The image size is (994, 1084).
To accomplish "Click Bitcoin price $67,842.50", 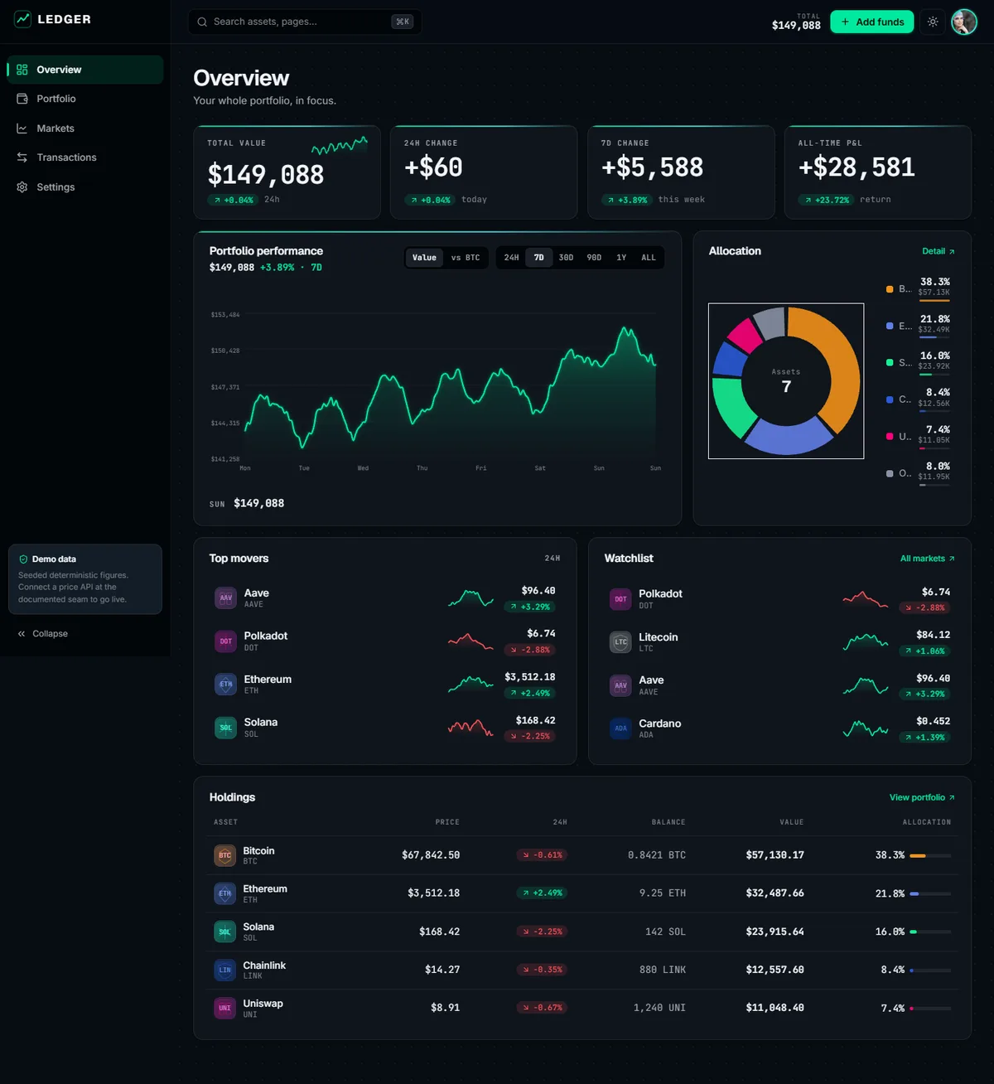I will pos(431,855).
